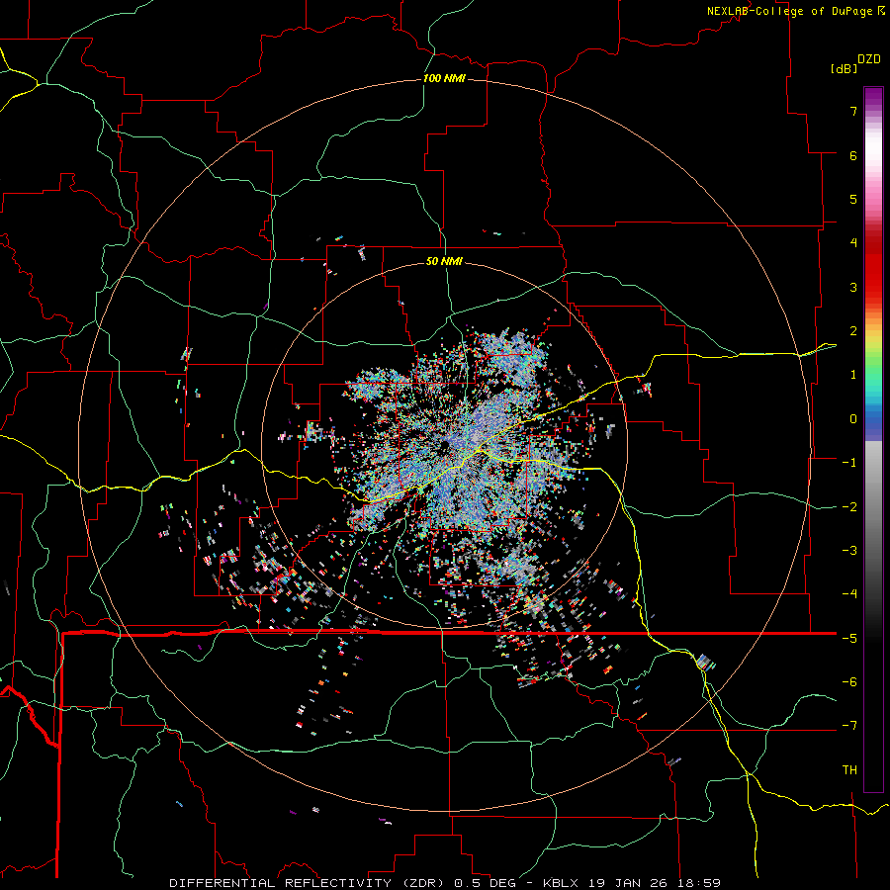
Task: Click the TH label on color scale
Action: (x=849, y=769)
